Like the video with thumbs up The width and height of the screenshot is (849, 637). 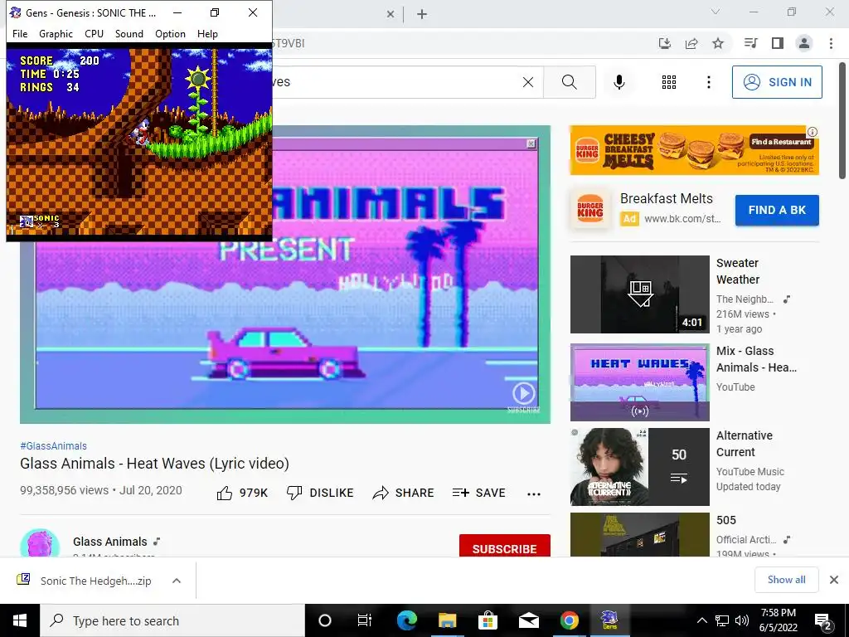[x=242, y=493]
